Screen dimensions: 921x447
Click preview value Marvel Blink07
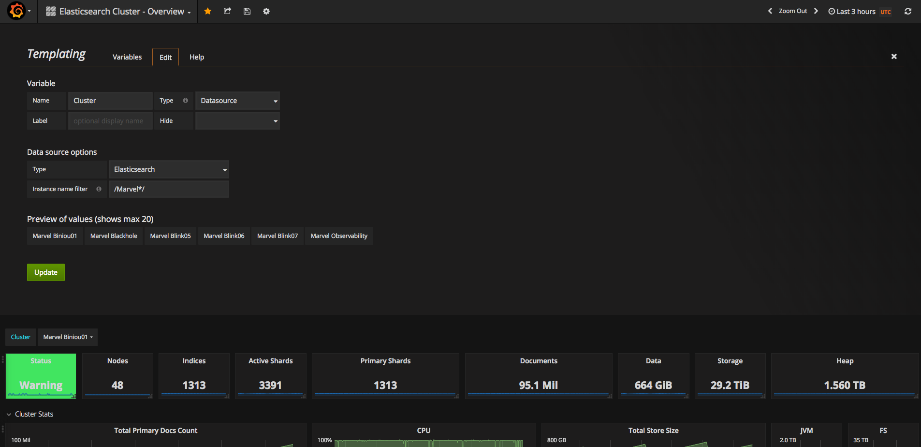[x=278, y=236]
